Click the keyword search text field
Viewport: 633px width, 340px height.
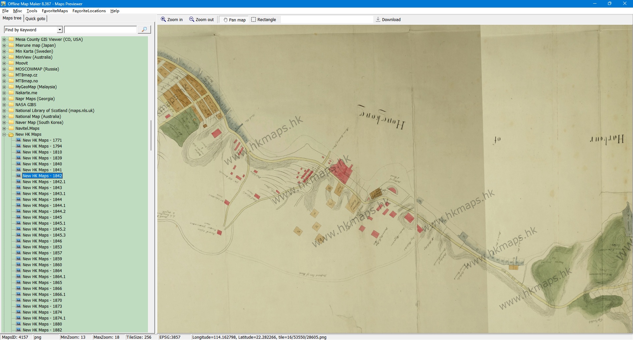(x=100, y=30)
